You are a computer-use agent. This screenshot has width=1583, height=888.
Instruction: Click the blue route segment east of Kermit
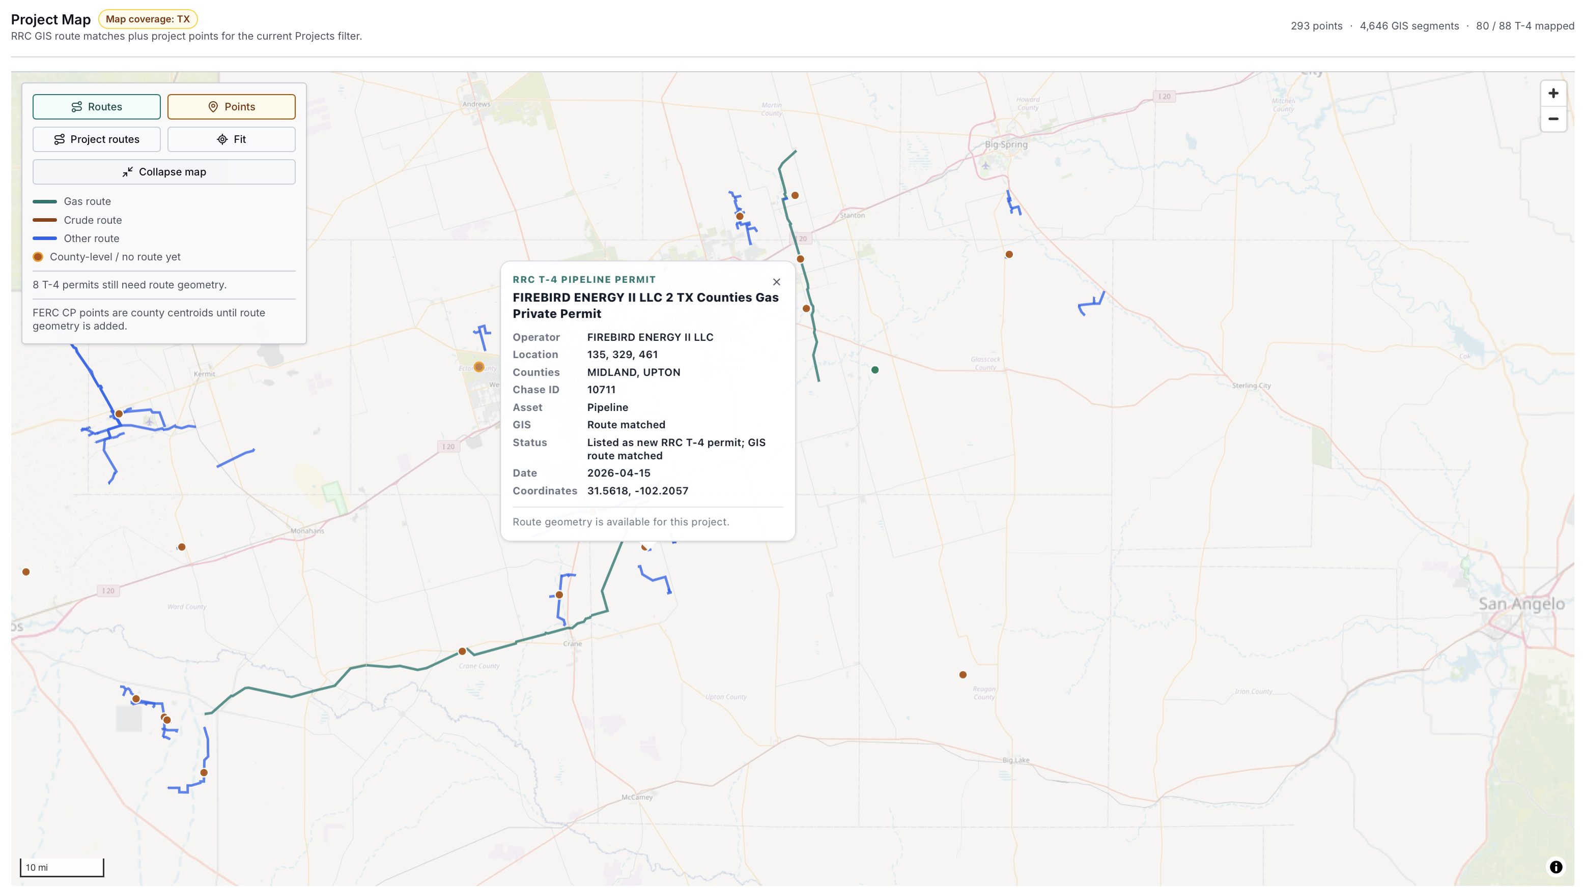(235, 458)
